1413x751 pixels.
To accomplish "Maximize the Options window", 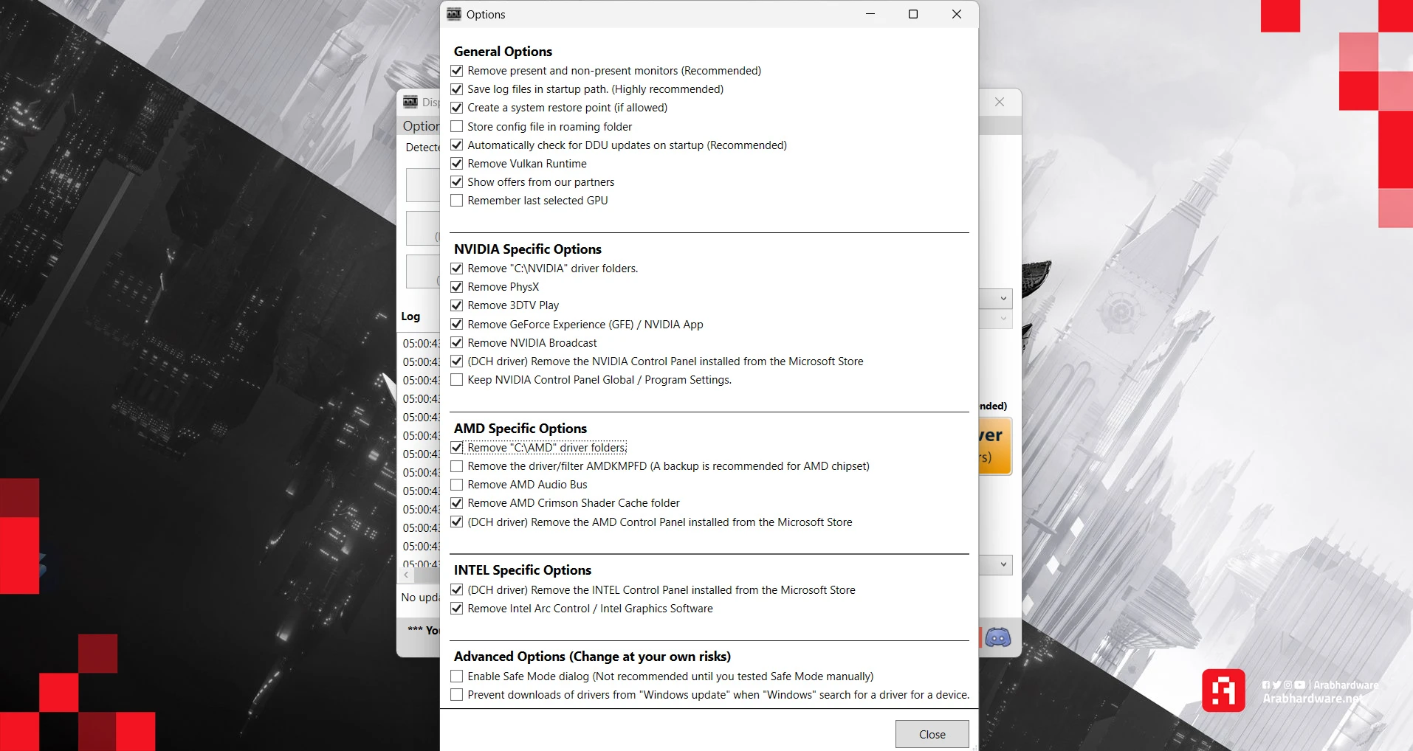I will [x=913, y=14].
